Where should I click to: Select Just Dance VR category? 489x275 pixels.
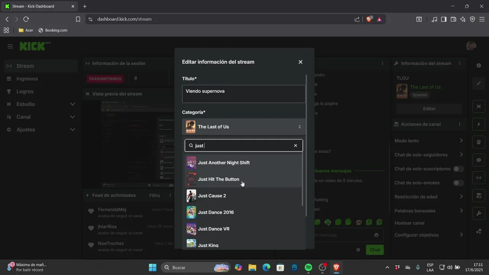243,229
